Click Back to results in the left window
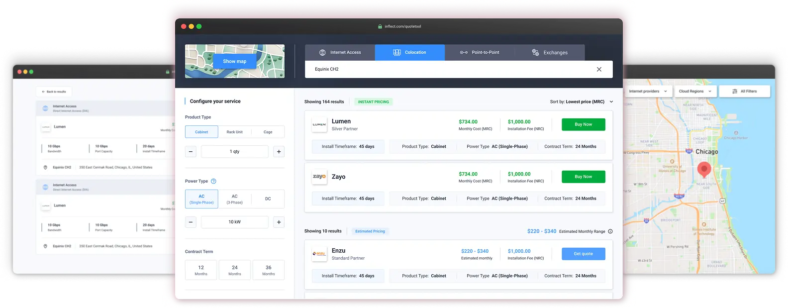 54,92
